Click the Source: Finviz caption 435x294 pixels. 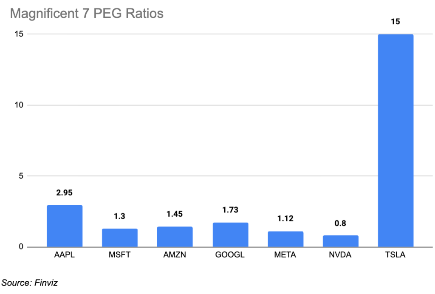tap(30, 283)
